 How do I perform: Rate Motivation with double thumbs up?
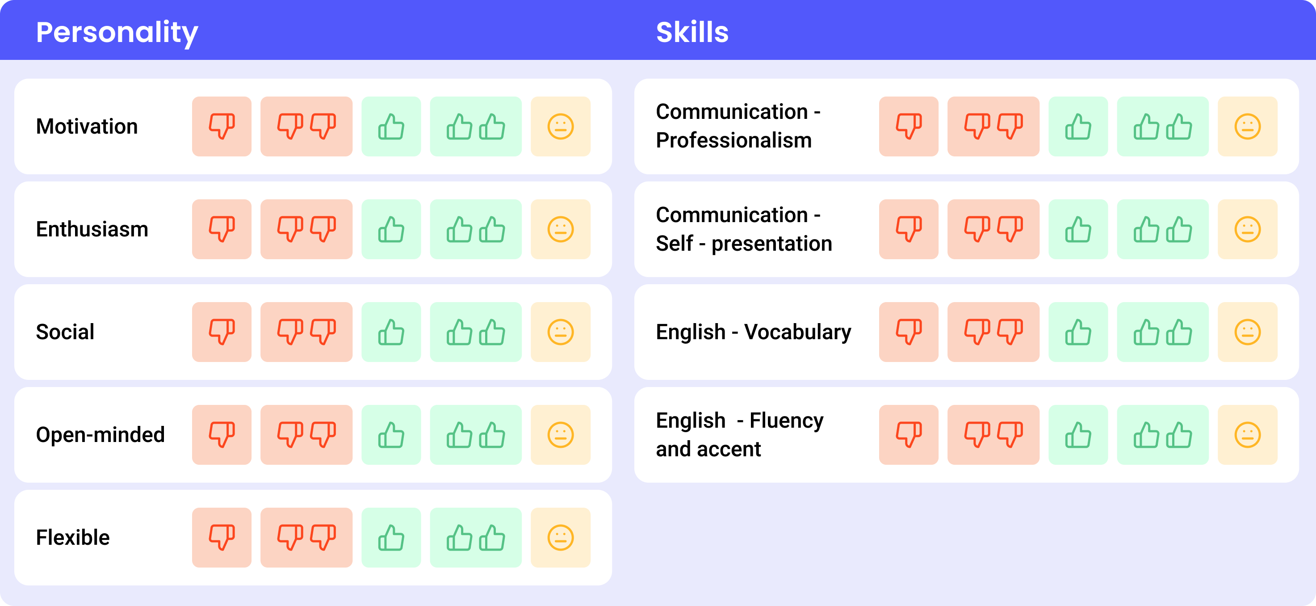476,126
